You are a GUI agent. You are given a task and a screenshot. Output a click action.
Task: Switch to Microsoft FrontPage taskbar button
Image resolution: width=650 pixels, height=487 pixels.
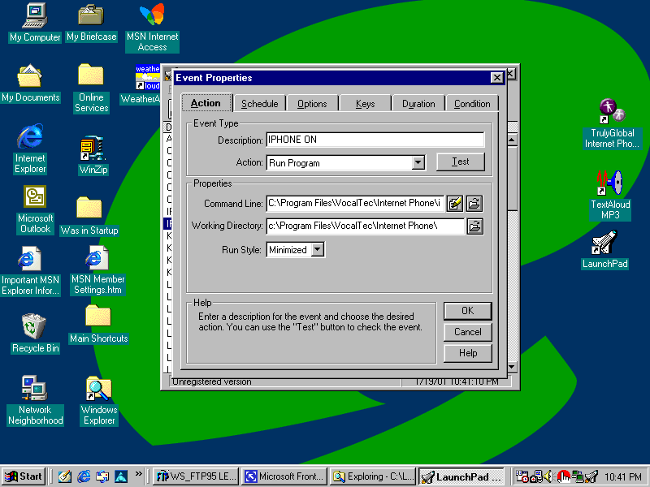(x=284, y=476)
